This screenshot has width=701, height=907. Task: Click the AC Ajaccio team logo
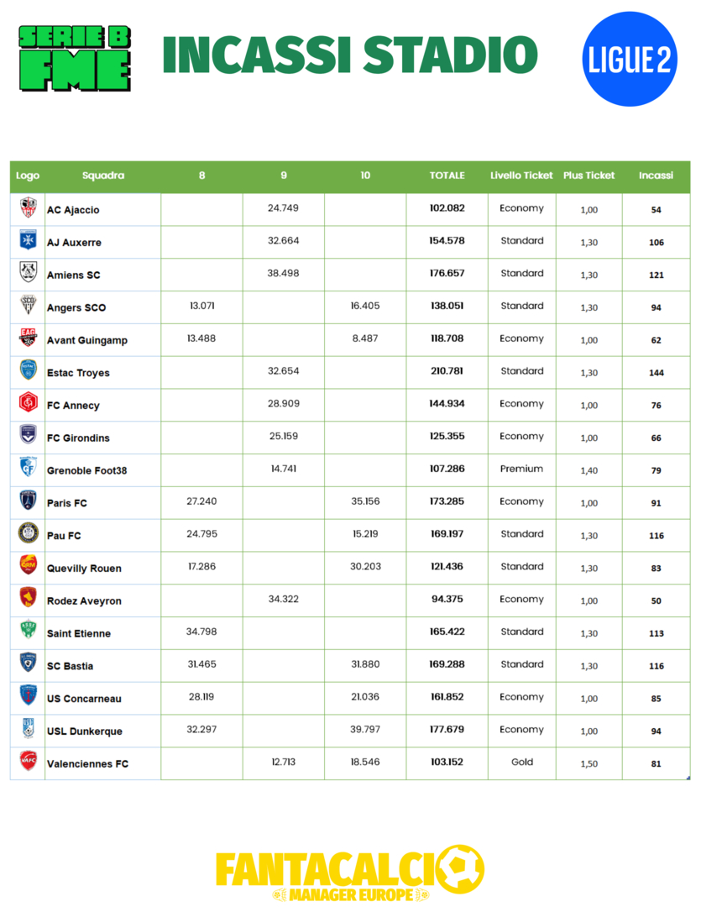tap(28, 208)
